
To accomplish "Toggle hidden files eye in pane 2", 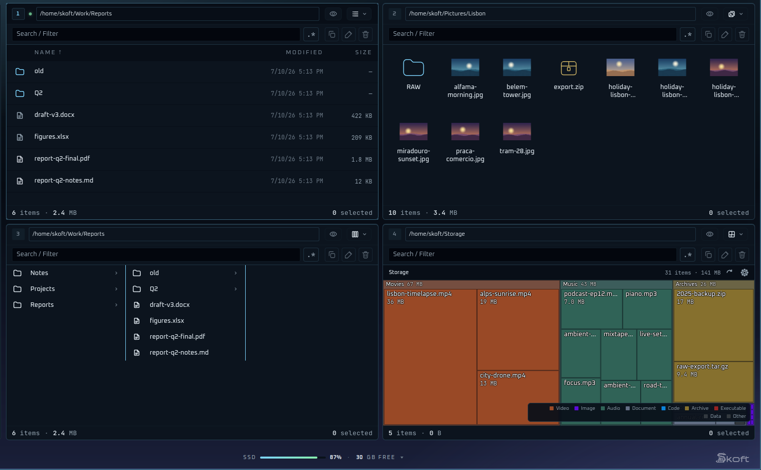I will tap(710, 14).
